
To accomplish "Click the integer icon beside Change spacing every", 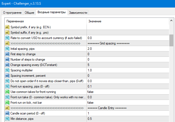I will click(x=7, y=65).
